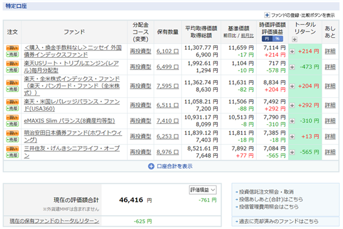Click the sell (売却) icon for 明治安田日本債券ファンド
This screenshot has height=229, width=343.
pyautogui.click(x=13, y=139)
